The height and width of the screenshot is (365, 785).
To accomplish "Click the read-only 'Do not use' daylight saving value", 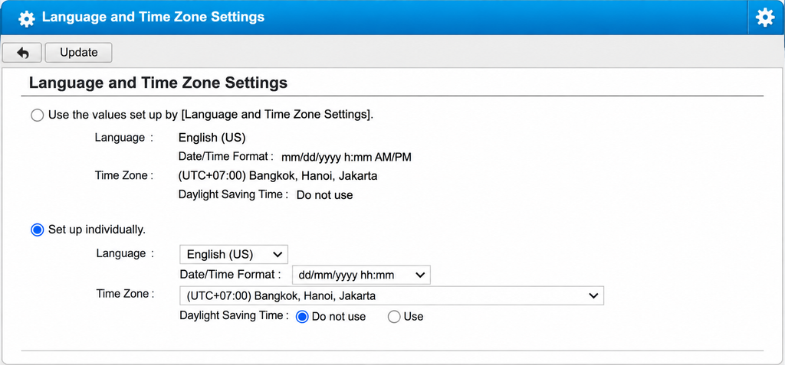I will click(324, 195).
